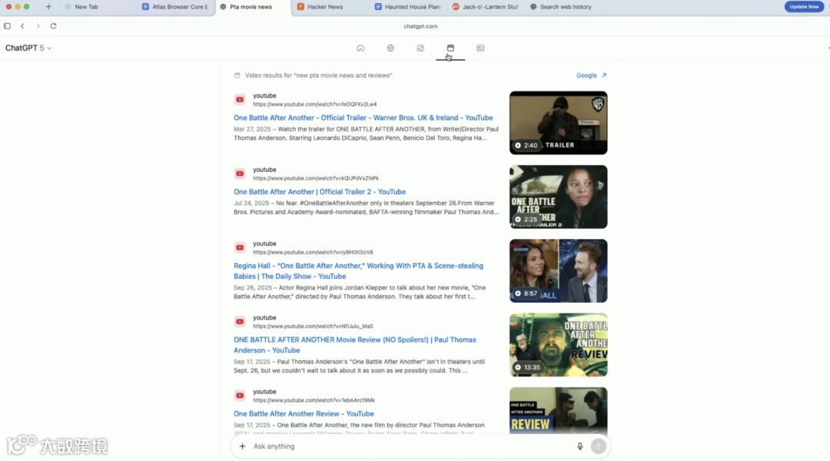Viewport: 830px width, 461px height.
Task: Click the microphone dictation icon
Action: pos(579,446)
